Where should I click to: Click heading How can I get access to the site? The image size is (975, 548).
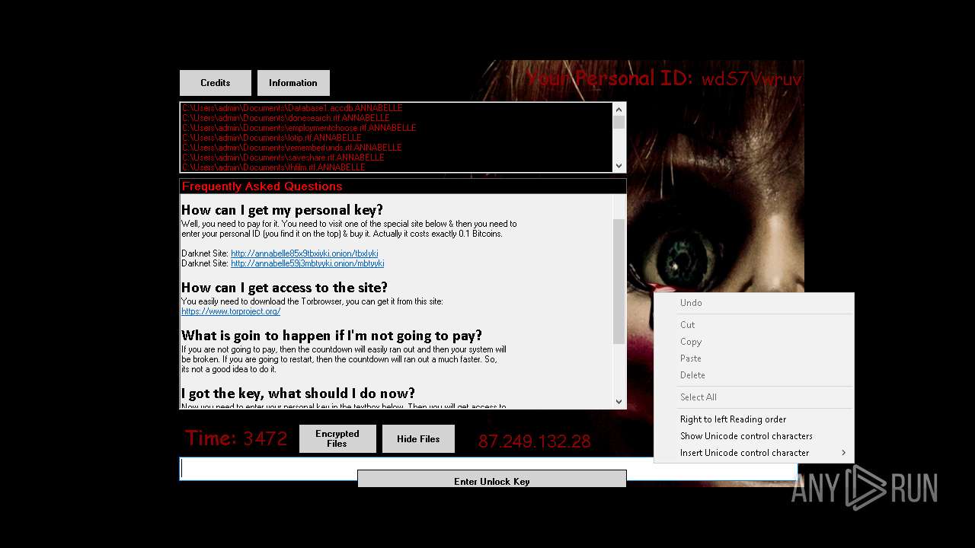[x=284, y=288]
